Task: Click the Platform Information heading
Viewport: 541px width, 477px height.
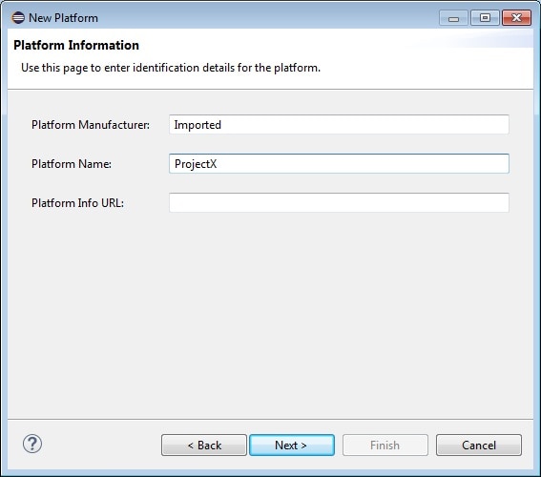Action: [76, 45]
